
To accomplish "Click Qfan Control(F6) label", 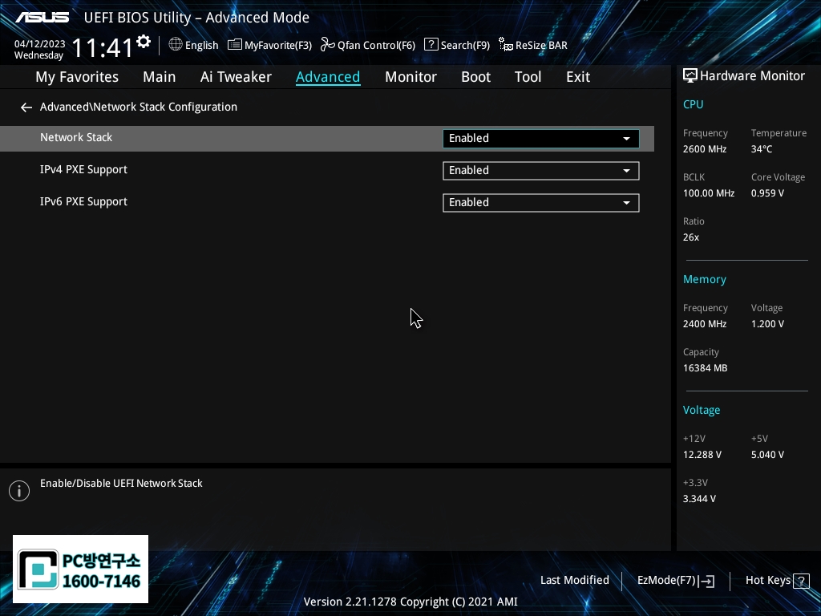I will pos(376,46).
